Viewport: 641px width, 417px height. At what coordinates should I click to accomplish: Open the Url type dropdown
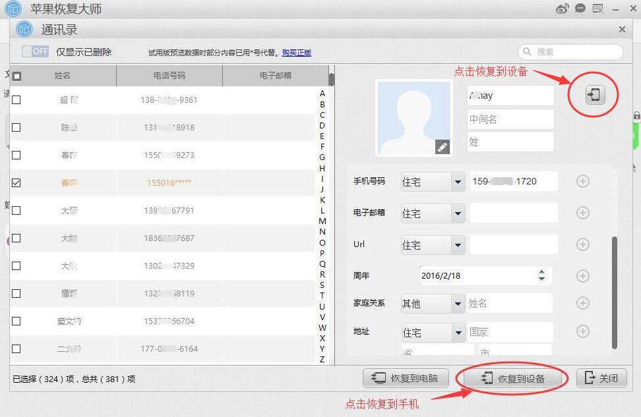click(x=458, y=245)
